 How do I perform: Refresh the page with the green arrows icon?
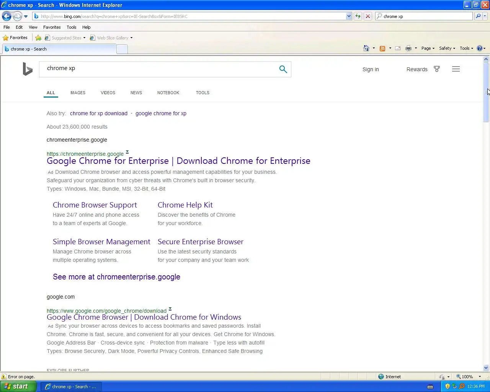[x=358, y=16]
